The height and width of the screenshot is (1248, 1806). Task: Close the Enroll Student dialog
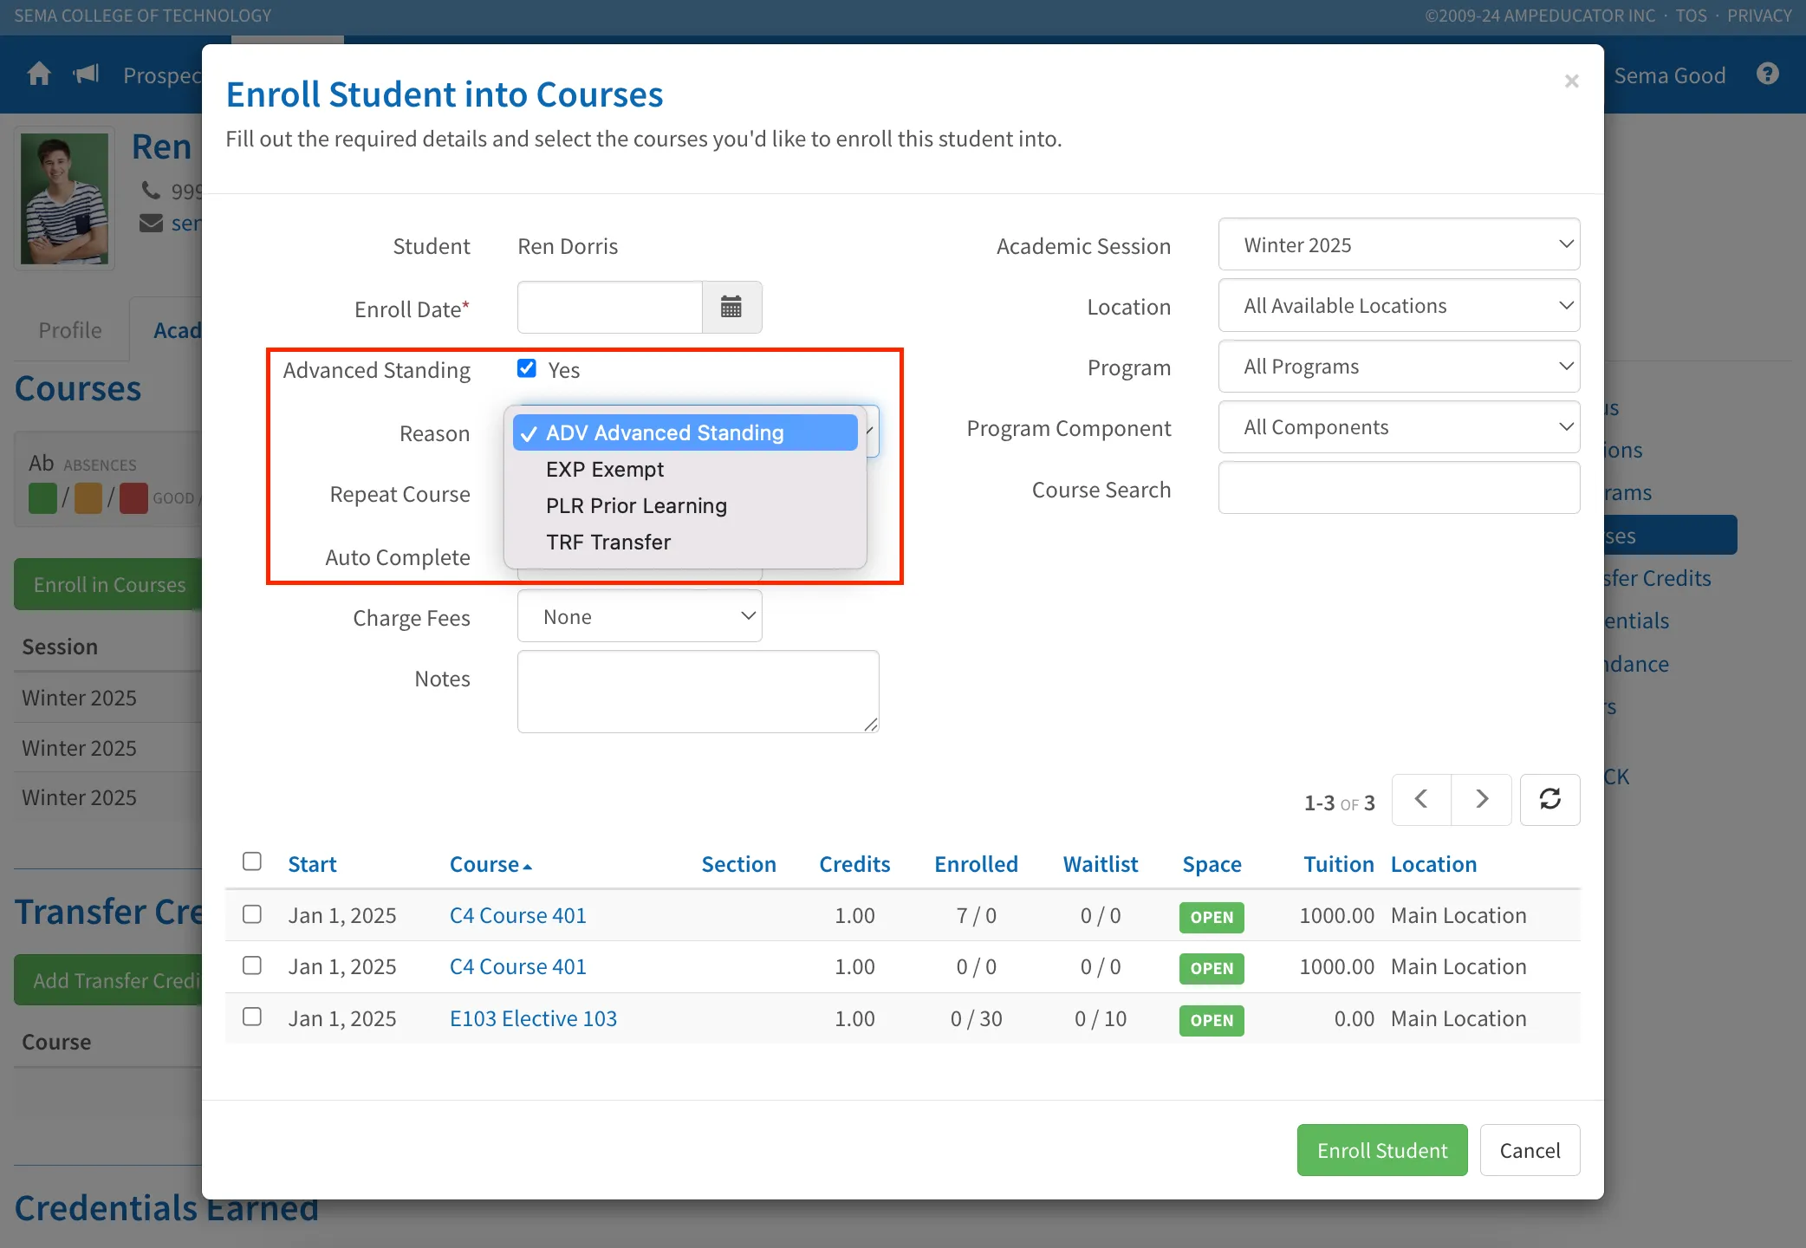pyautogui.click(x=1572, y=81)
